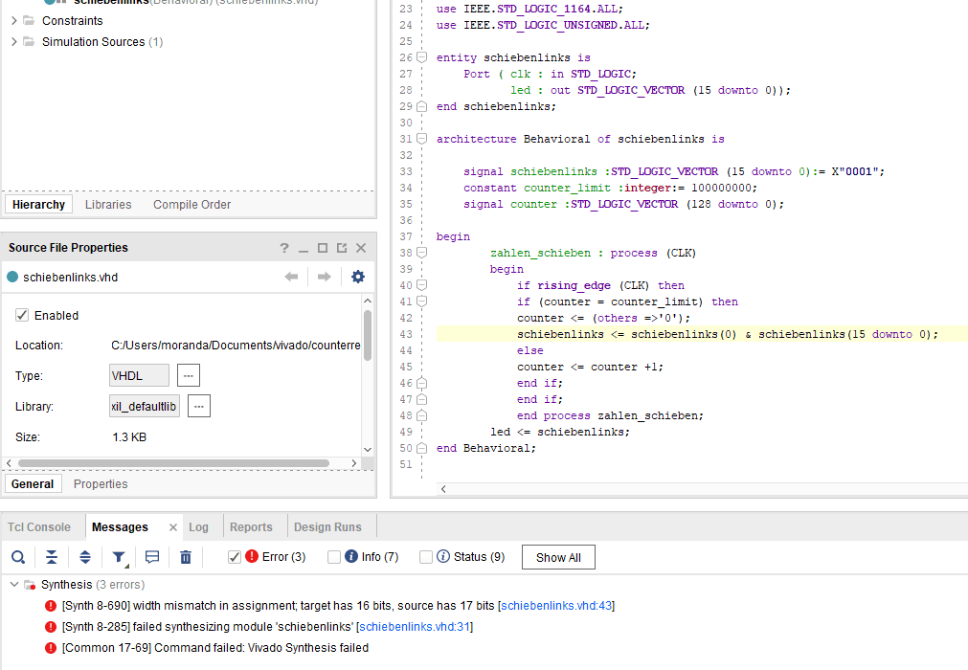Click the Synth 8-285 error icon

[51, 627]
